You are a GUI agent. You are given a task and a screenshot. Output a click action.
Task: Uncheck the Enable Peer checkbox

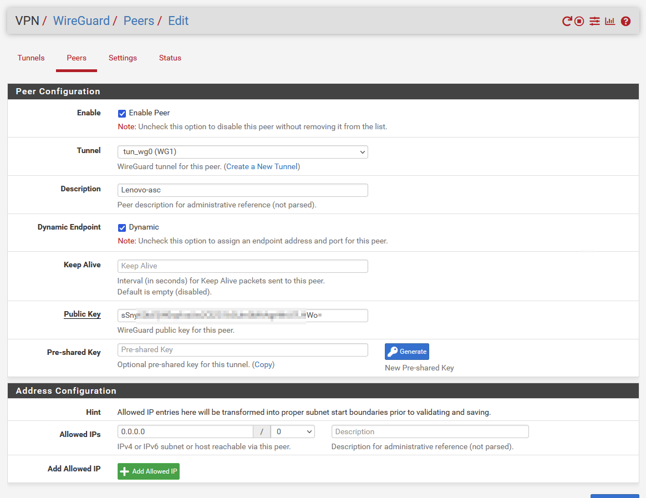point(122,114)
